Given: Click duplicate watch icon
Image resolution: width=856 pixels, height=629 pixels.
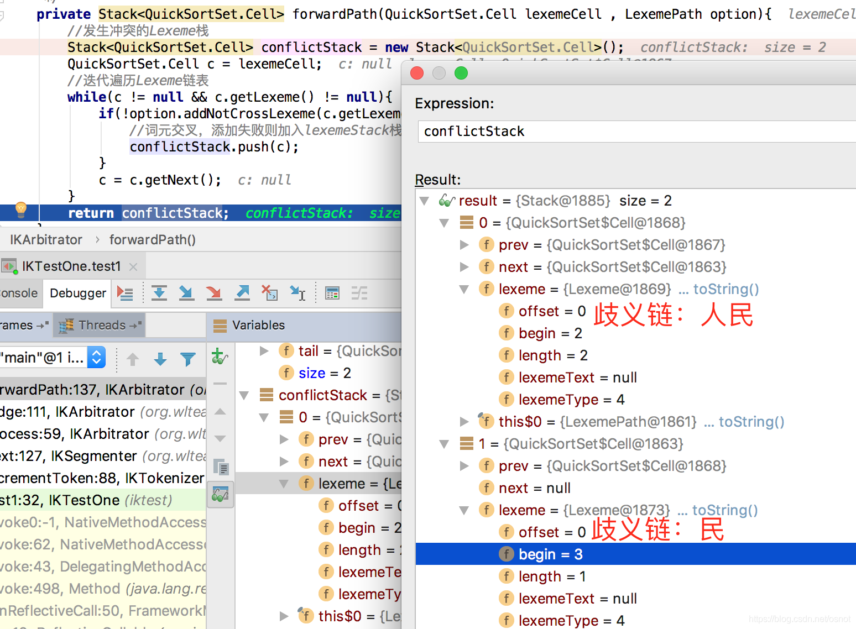Looking at the screenshot, I should coord(221,467).
